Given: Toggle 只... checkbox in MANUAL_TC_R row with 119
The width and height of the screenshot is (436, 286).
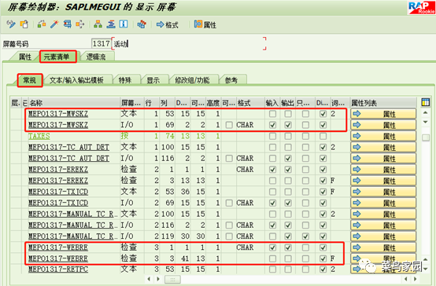Looking at the screenshot, I should pyautogui.click(x=305, y=236).
